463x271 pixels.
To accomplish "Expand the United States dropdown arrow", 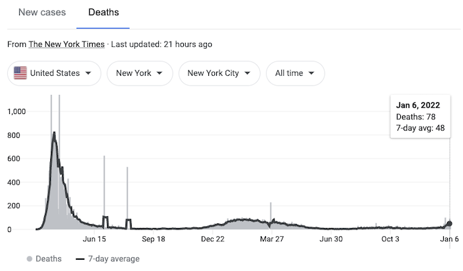I will [x=88, y=73].
